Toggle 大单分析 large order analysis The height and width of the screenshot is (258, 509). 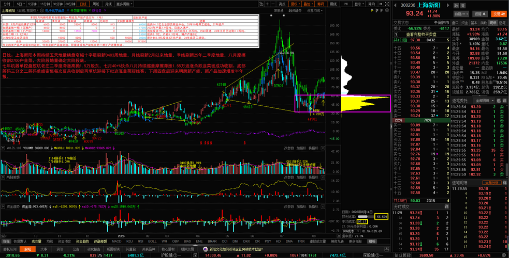click(492, 183)
